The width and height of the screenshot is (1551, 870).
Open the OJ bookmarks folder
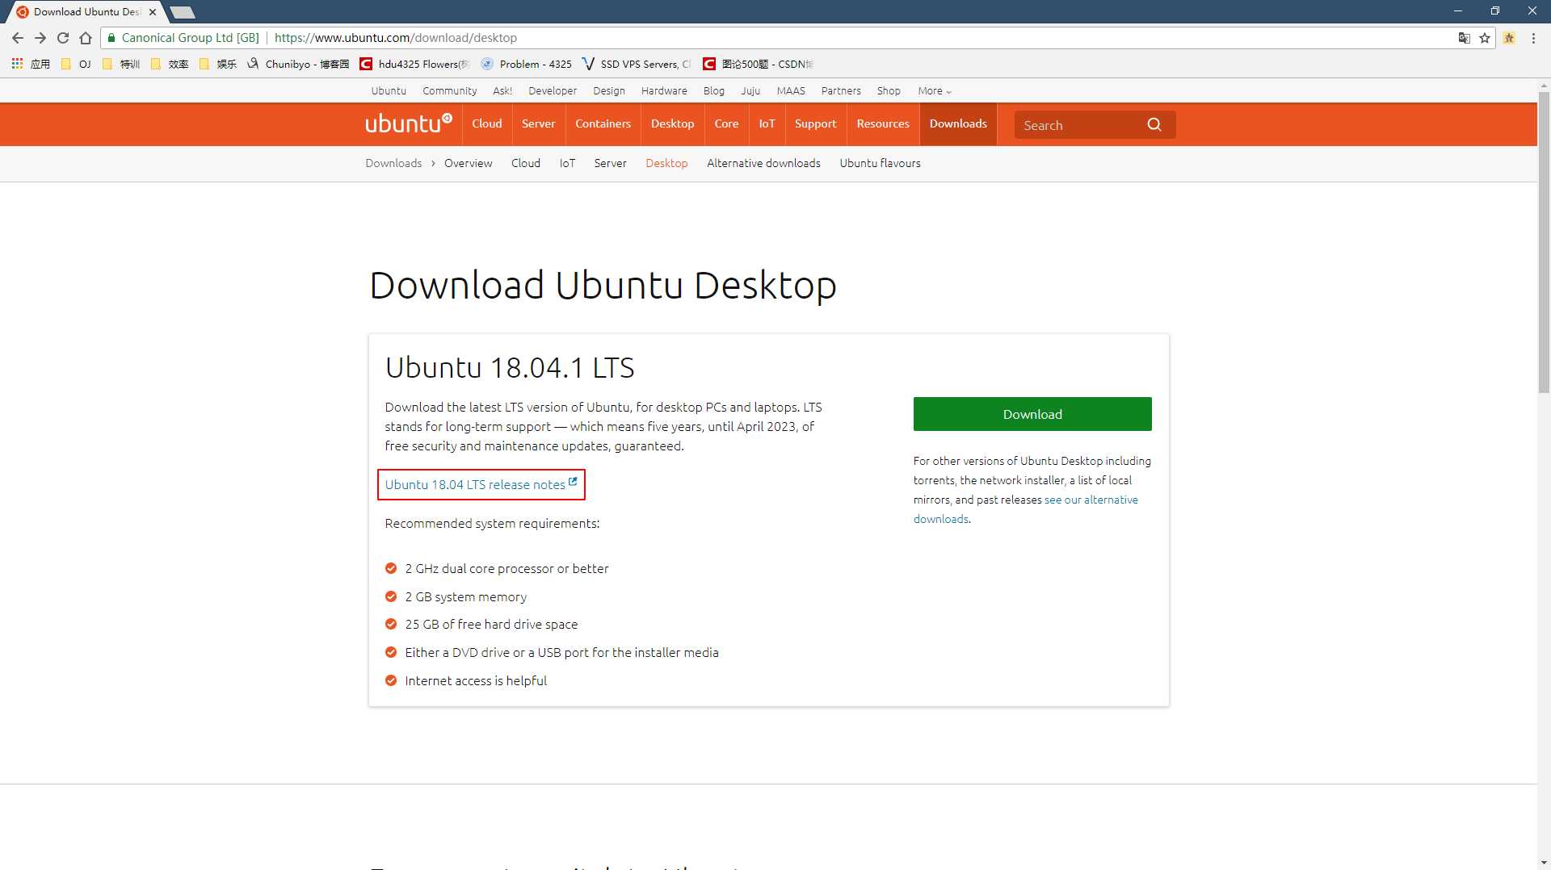75,64
